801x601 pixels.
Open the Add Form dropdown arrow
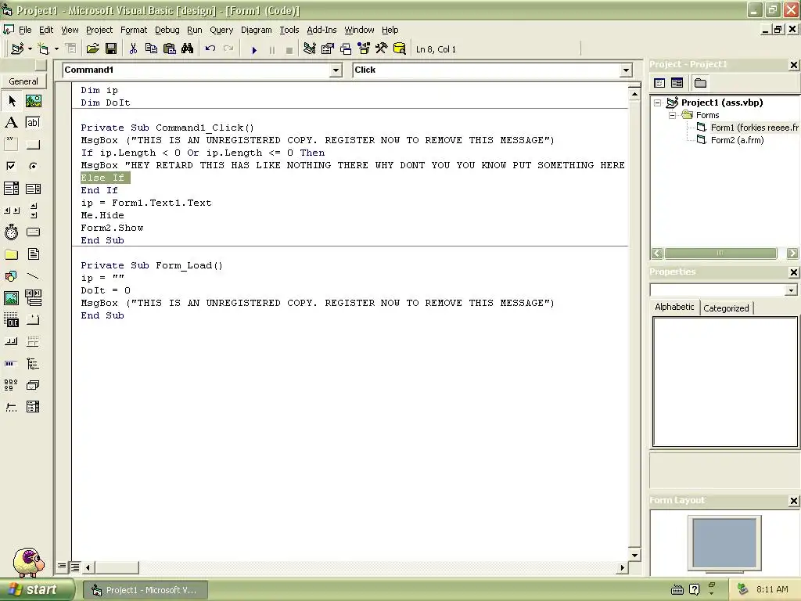pyautogui.click(x=56, y=49)
